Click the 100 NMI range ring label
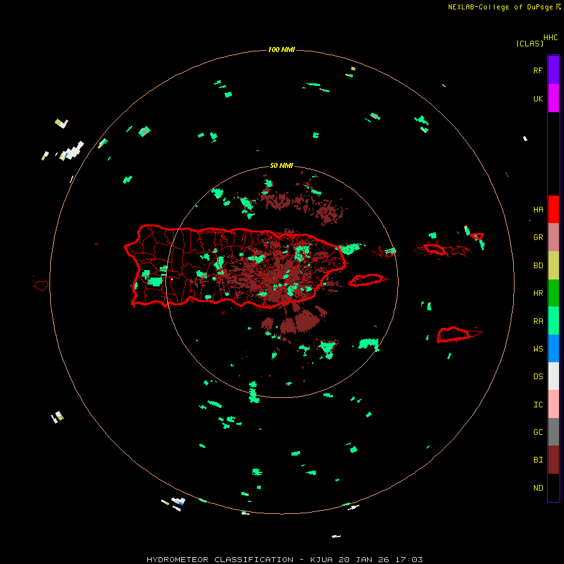 coord(281,50)
